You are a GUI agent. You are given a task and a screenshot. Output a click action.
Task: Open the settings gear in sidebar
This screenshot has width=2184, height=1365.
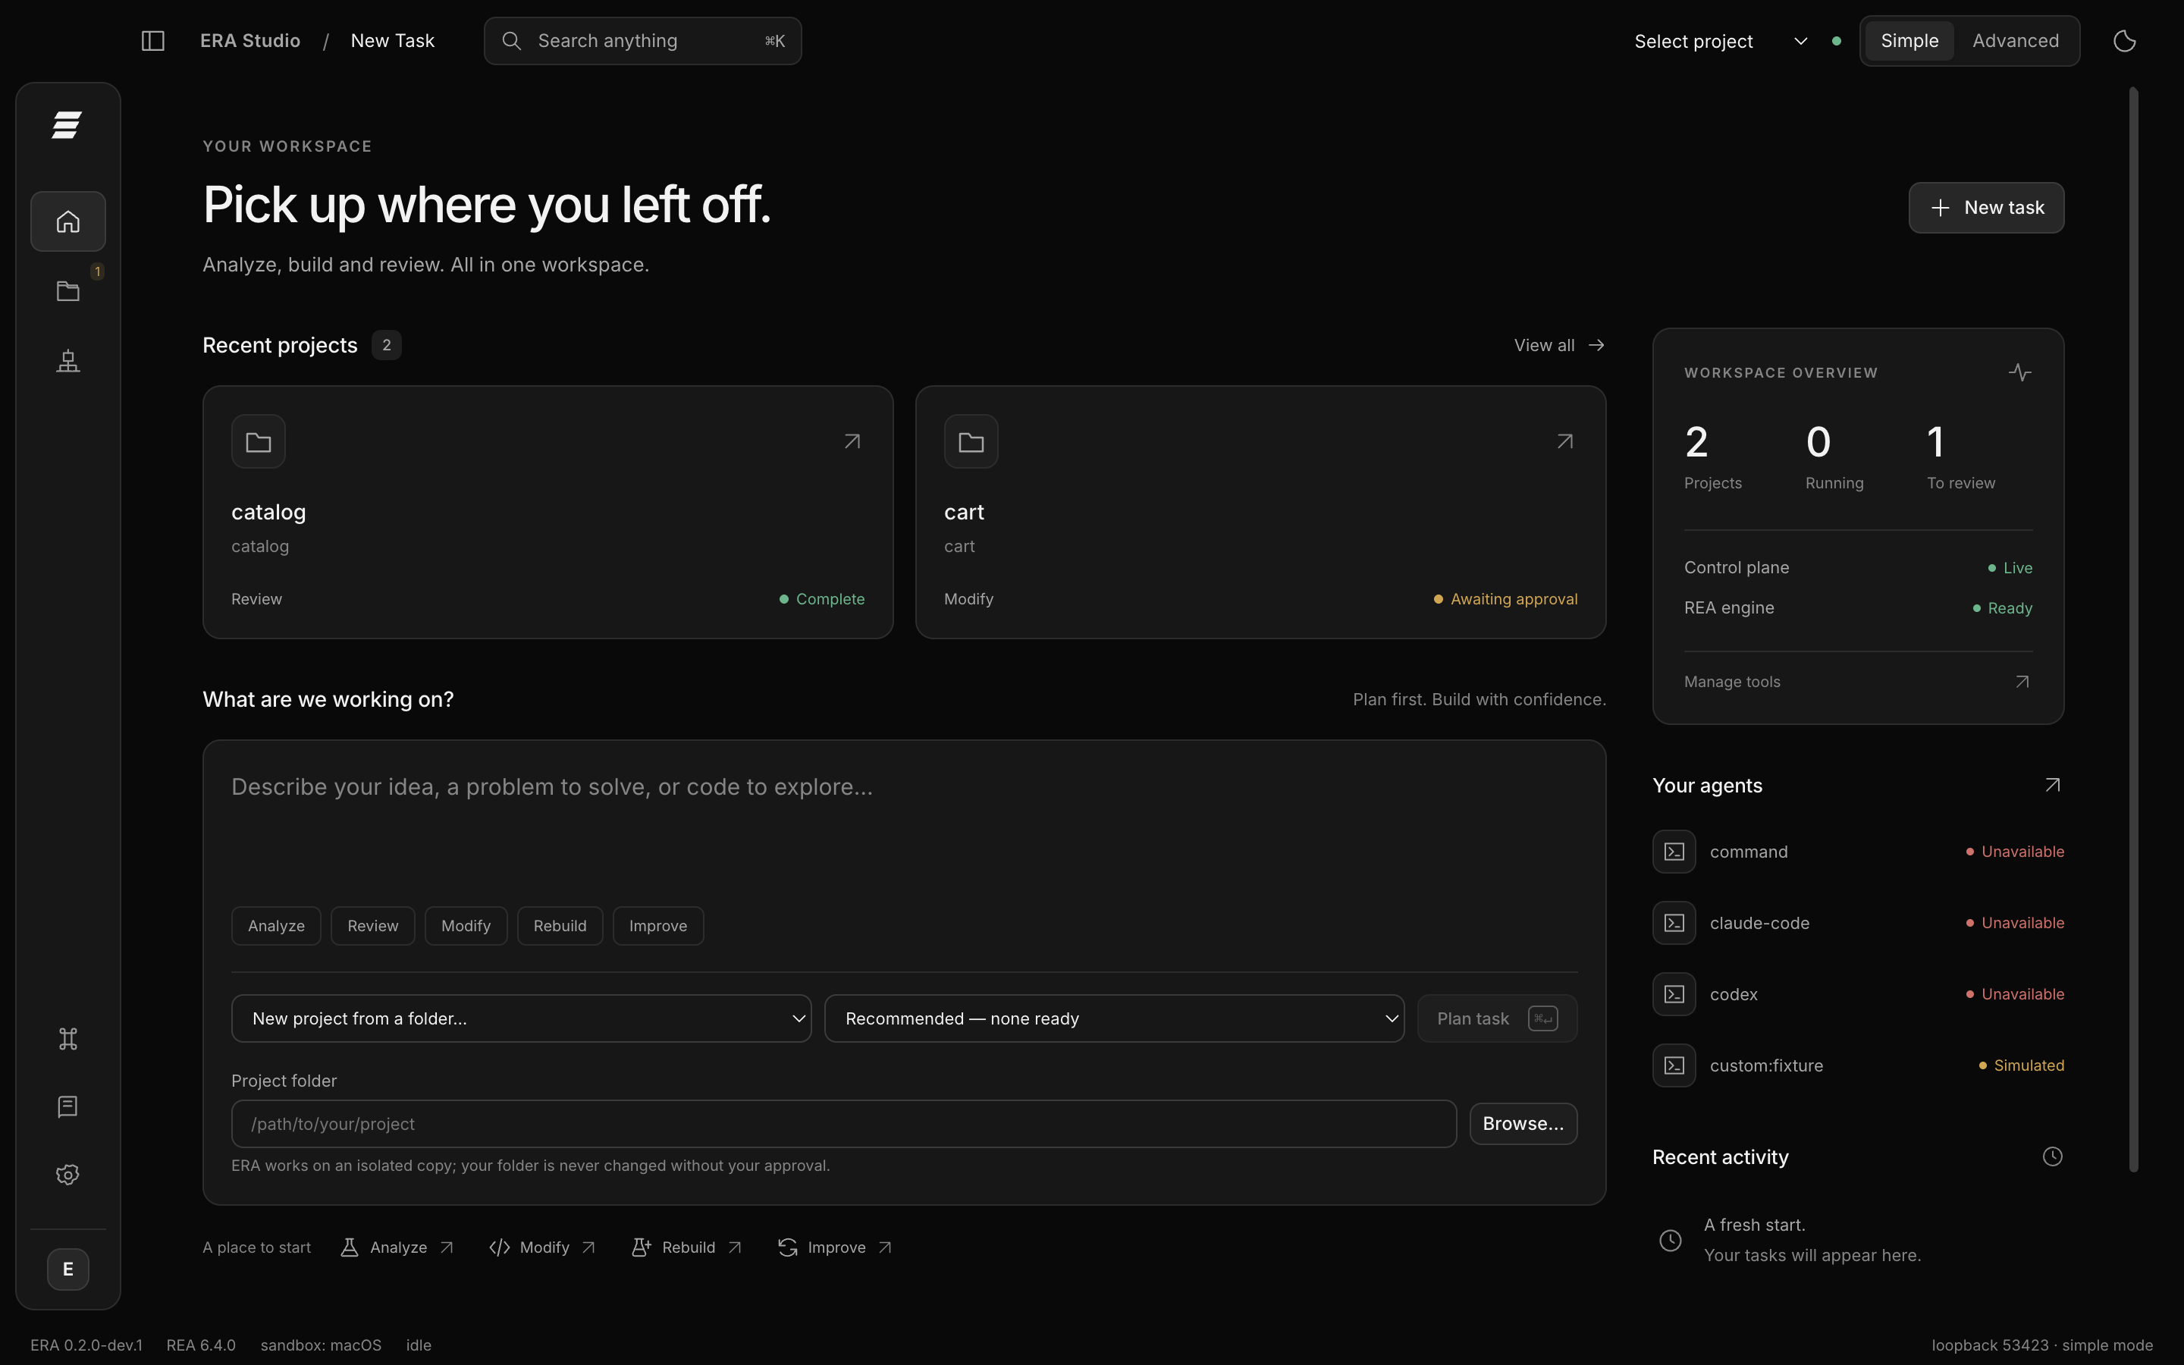(67, 1175)
